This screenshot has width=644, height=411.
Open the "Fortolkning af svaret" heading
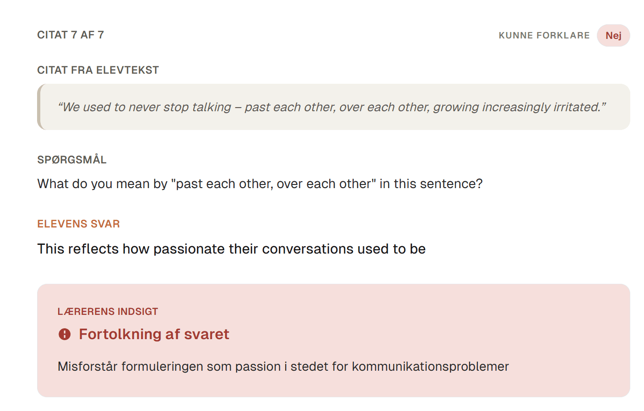[x=154, y=334]
